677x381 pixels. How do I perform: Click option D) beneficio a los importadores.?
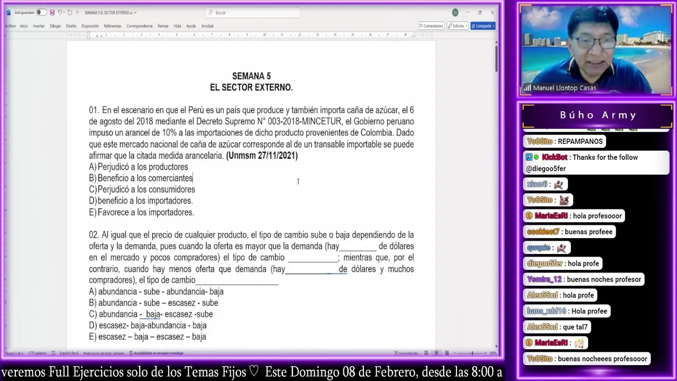[141, 201]
